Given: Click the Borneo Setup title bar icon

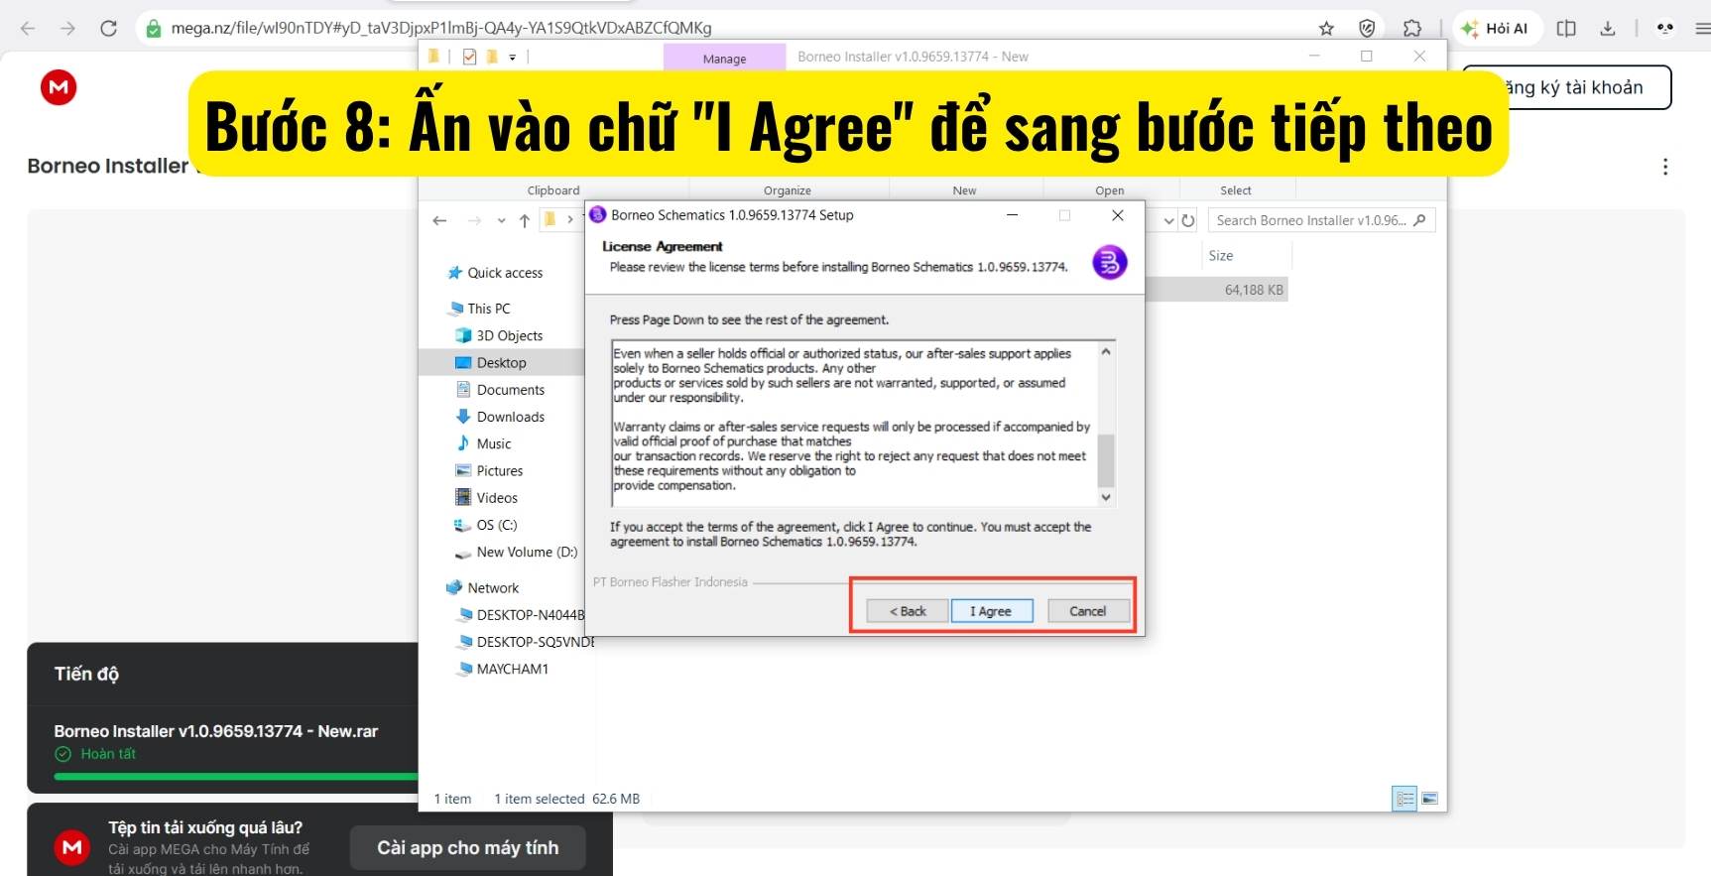Looking at the screenshot, I should click(x=598, y=214).
